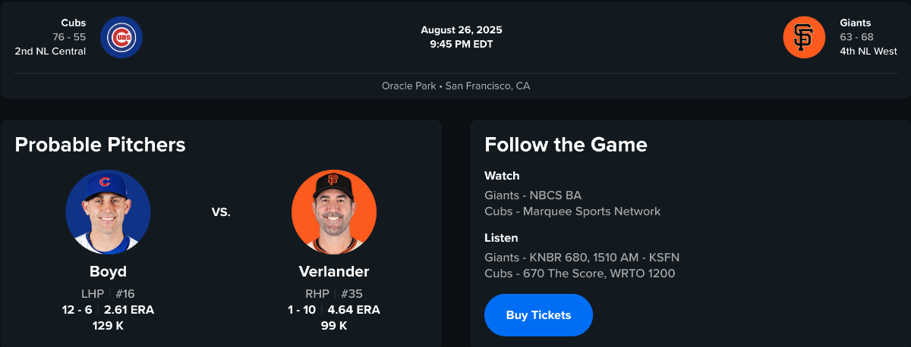Click the 9:45 PM EDT game time

[x=462, y=44]
